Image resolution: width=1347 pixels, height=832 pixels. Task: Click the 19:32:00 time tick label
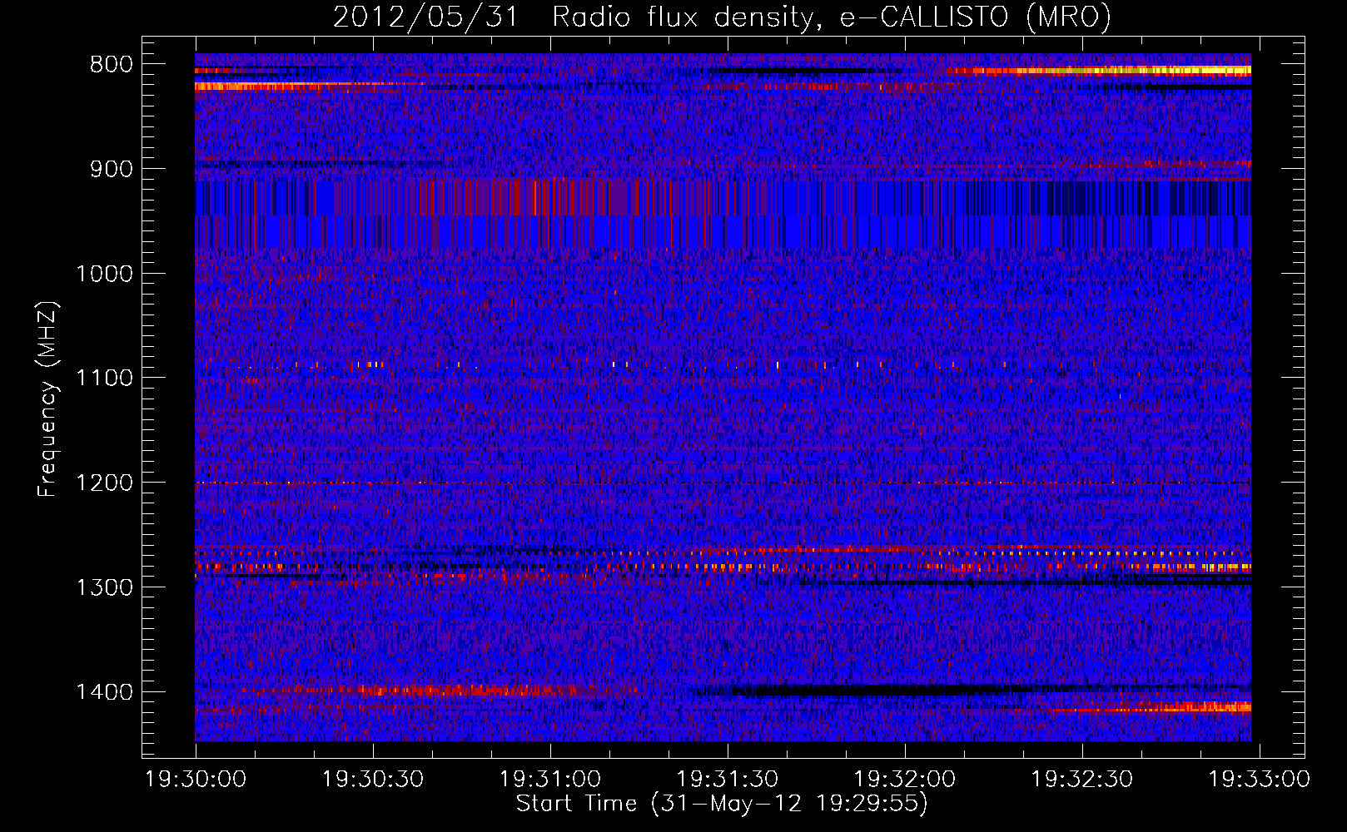tap(905, 780)
